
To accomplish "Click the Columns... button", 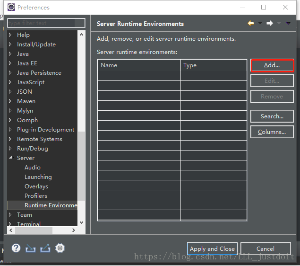I will tap(272, 132).
